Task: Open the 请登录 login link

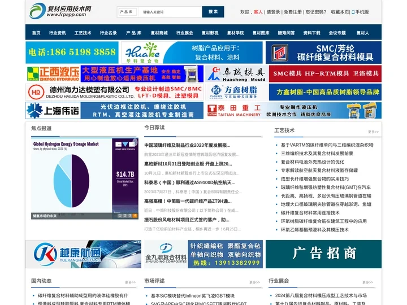Action: pos(274,12)
